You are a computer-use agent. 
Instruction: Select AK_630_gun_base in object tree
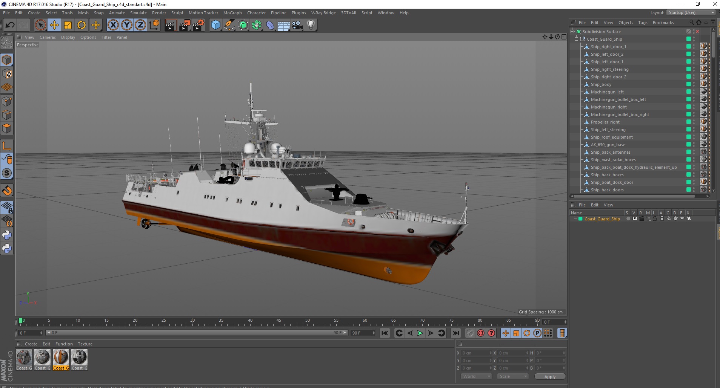point(608,145)
